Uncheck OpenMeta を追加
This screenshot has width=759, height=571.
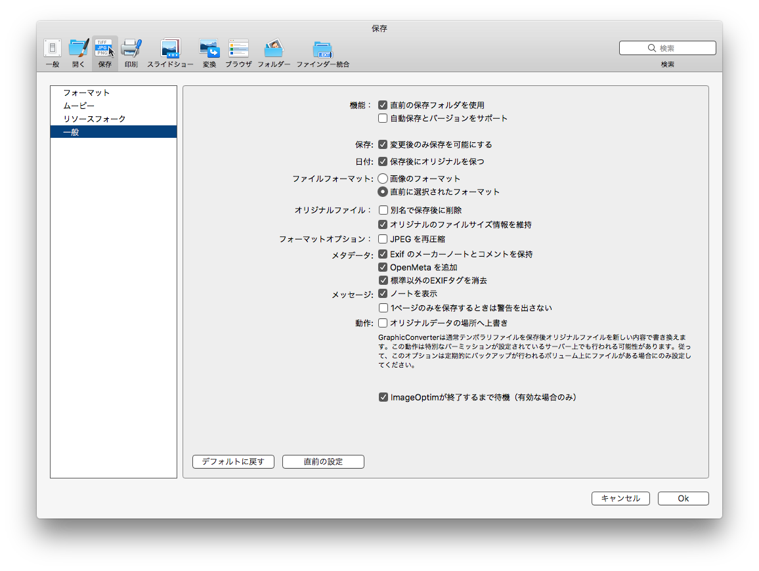383,267
